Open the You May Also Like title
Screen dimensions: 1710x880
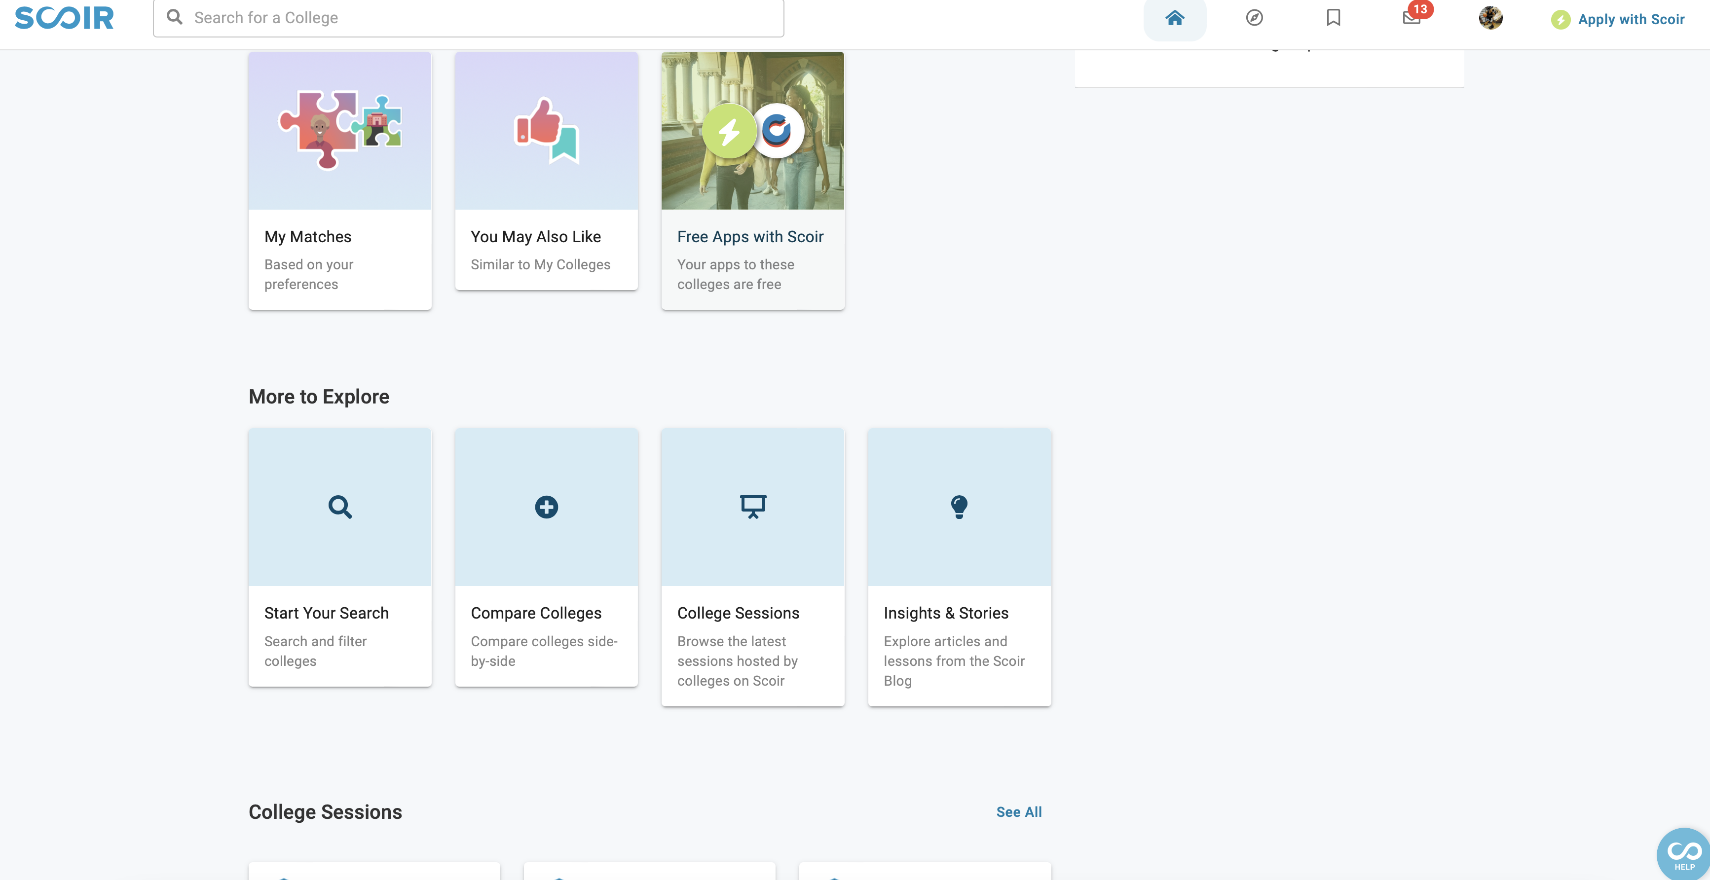pos(536,237)
